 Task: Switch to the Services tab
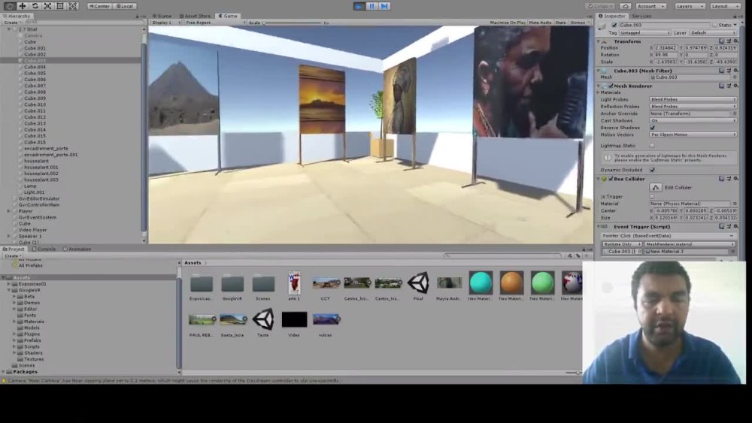[641, 16]
